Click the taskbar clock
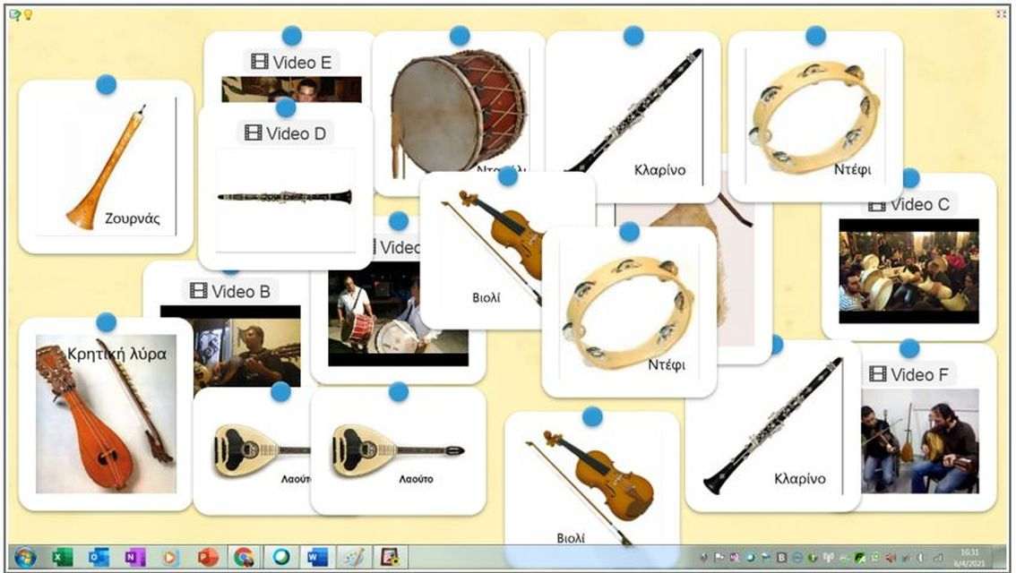This screenshot has height=573, width=1016. click(970, 557)
